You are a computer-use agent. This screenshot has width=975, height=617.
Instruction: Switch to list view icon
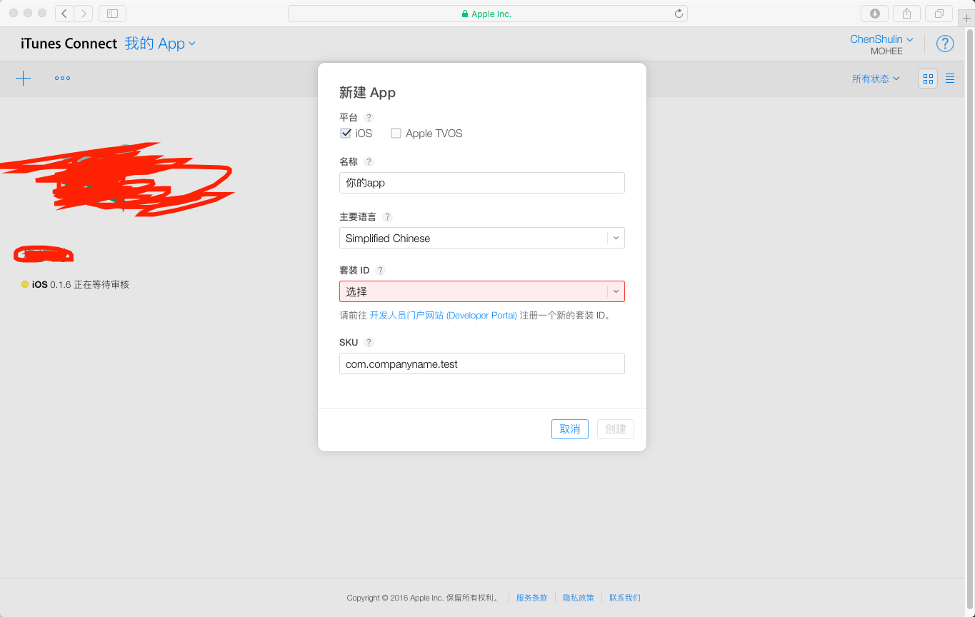click(950, 79)
